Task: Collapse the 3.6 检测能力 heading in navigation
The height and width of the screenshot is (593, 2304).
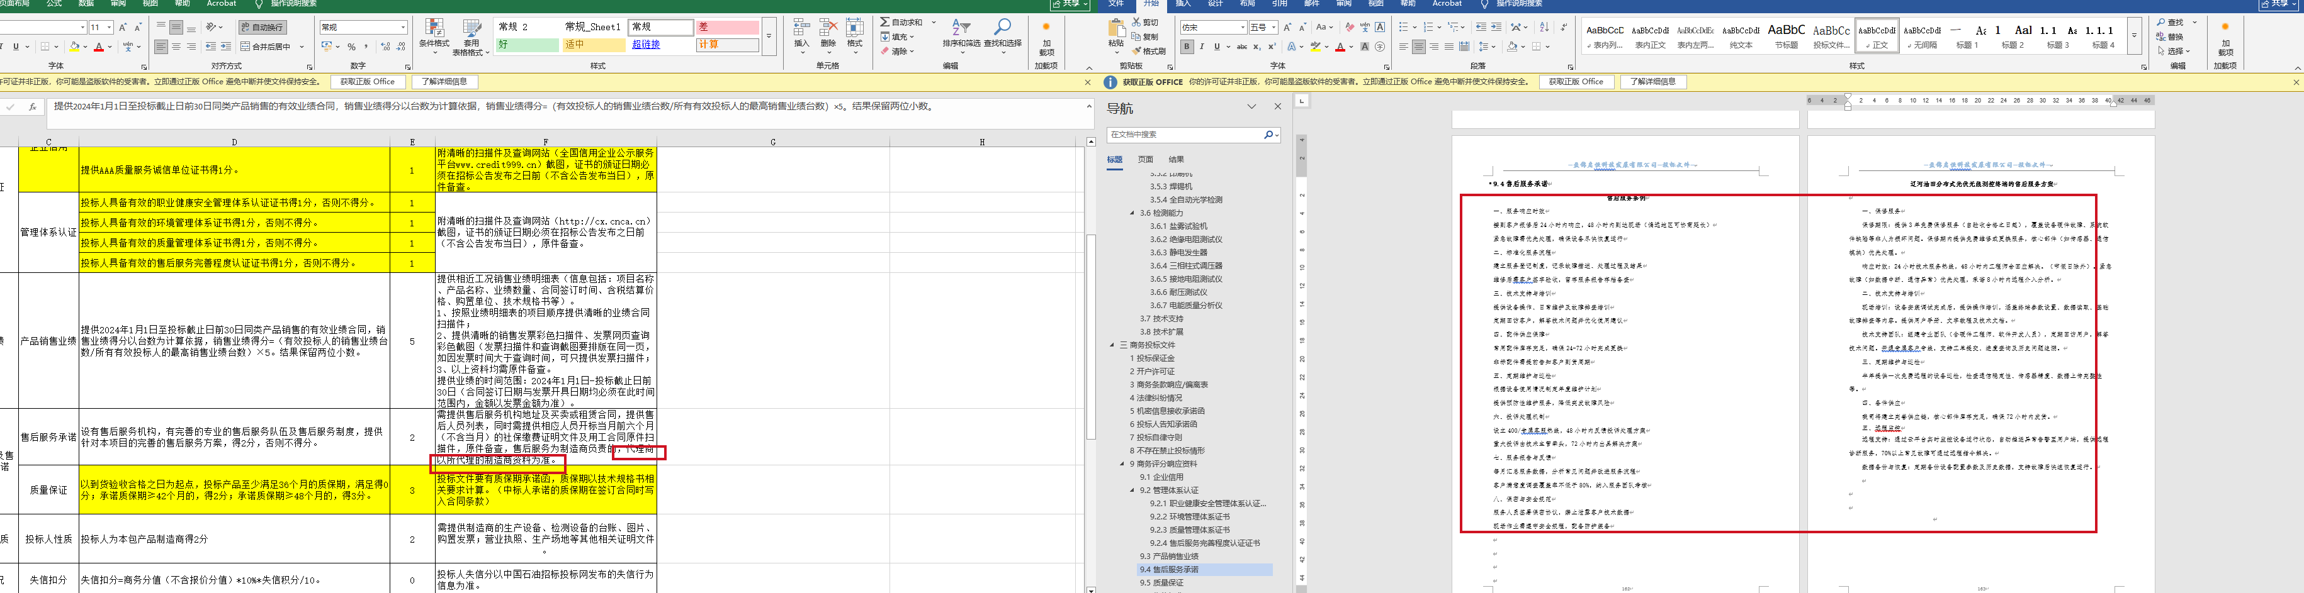Action: pos(1132,213)
